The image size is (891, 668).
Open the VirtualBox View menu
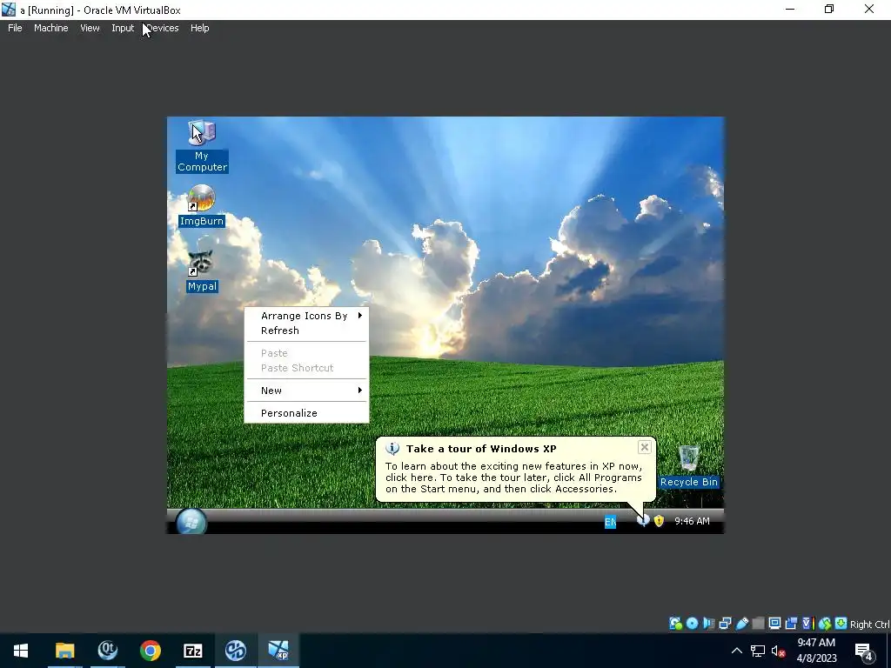pyautogui.click(x=90, y=28)
